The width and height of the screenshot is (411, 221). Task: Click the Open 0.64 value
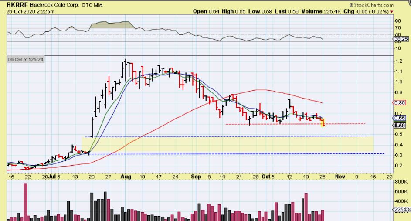coord(206,11)
